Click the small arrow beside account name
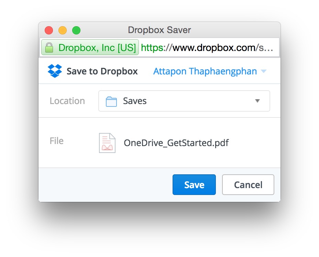319x257 pixels. click(x=263, y=71)
